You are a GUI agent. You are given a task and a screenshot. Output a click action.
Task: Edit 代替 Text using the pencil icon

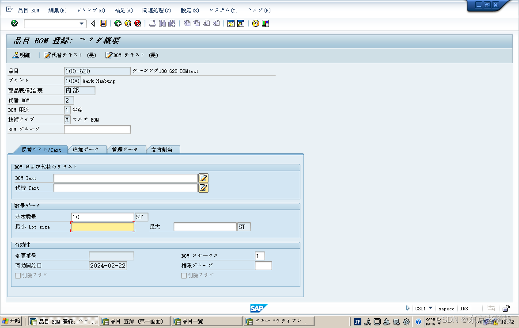tap(203, 187)
